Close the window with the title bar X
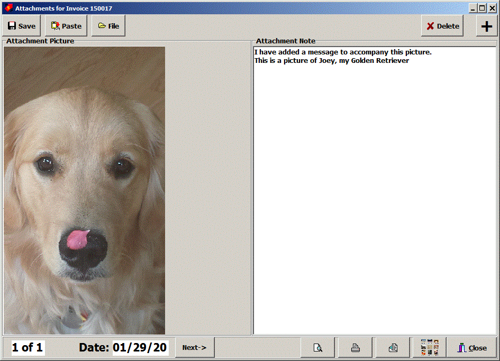 pos(492,8)
